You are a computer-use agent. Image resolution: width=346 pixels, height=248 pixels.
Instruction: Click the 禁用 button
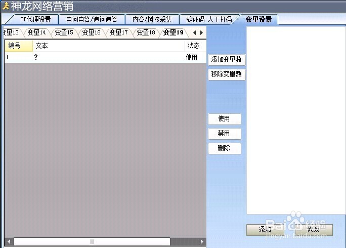tap(225, 134)
